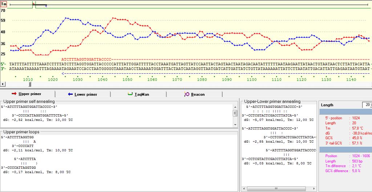
Task: Click position label 1040 on the ruler
Action: pos(102,79)
